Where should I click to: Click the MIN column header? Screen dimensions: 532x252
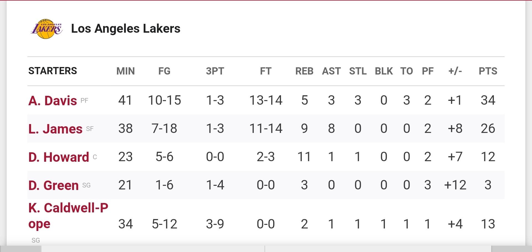pos(126,71)
